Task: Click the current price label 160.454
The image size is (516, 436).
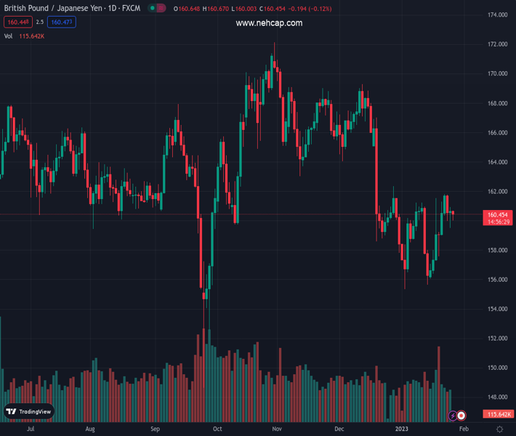Action: 497,214
